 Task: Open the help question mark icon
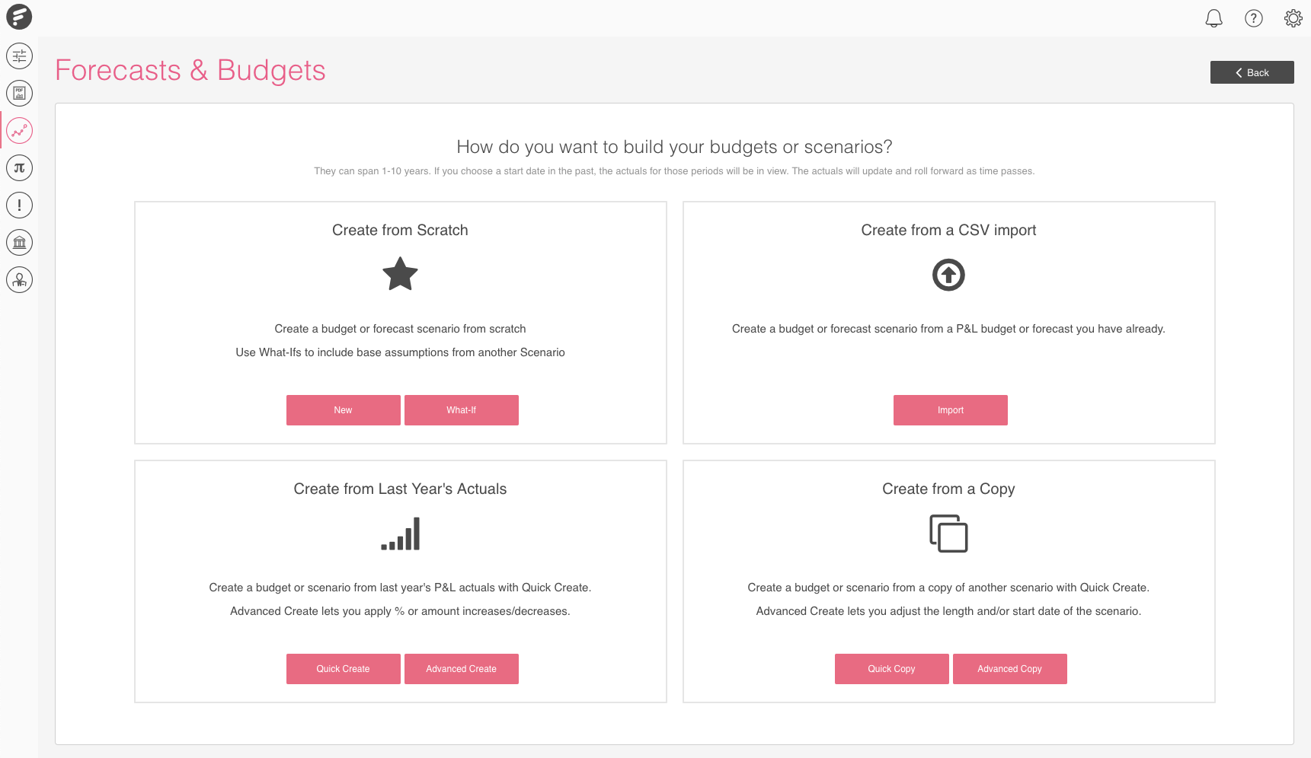(1253, 18)
